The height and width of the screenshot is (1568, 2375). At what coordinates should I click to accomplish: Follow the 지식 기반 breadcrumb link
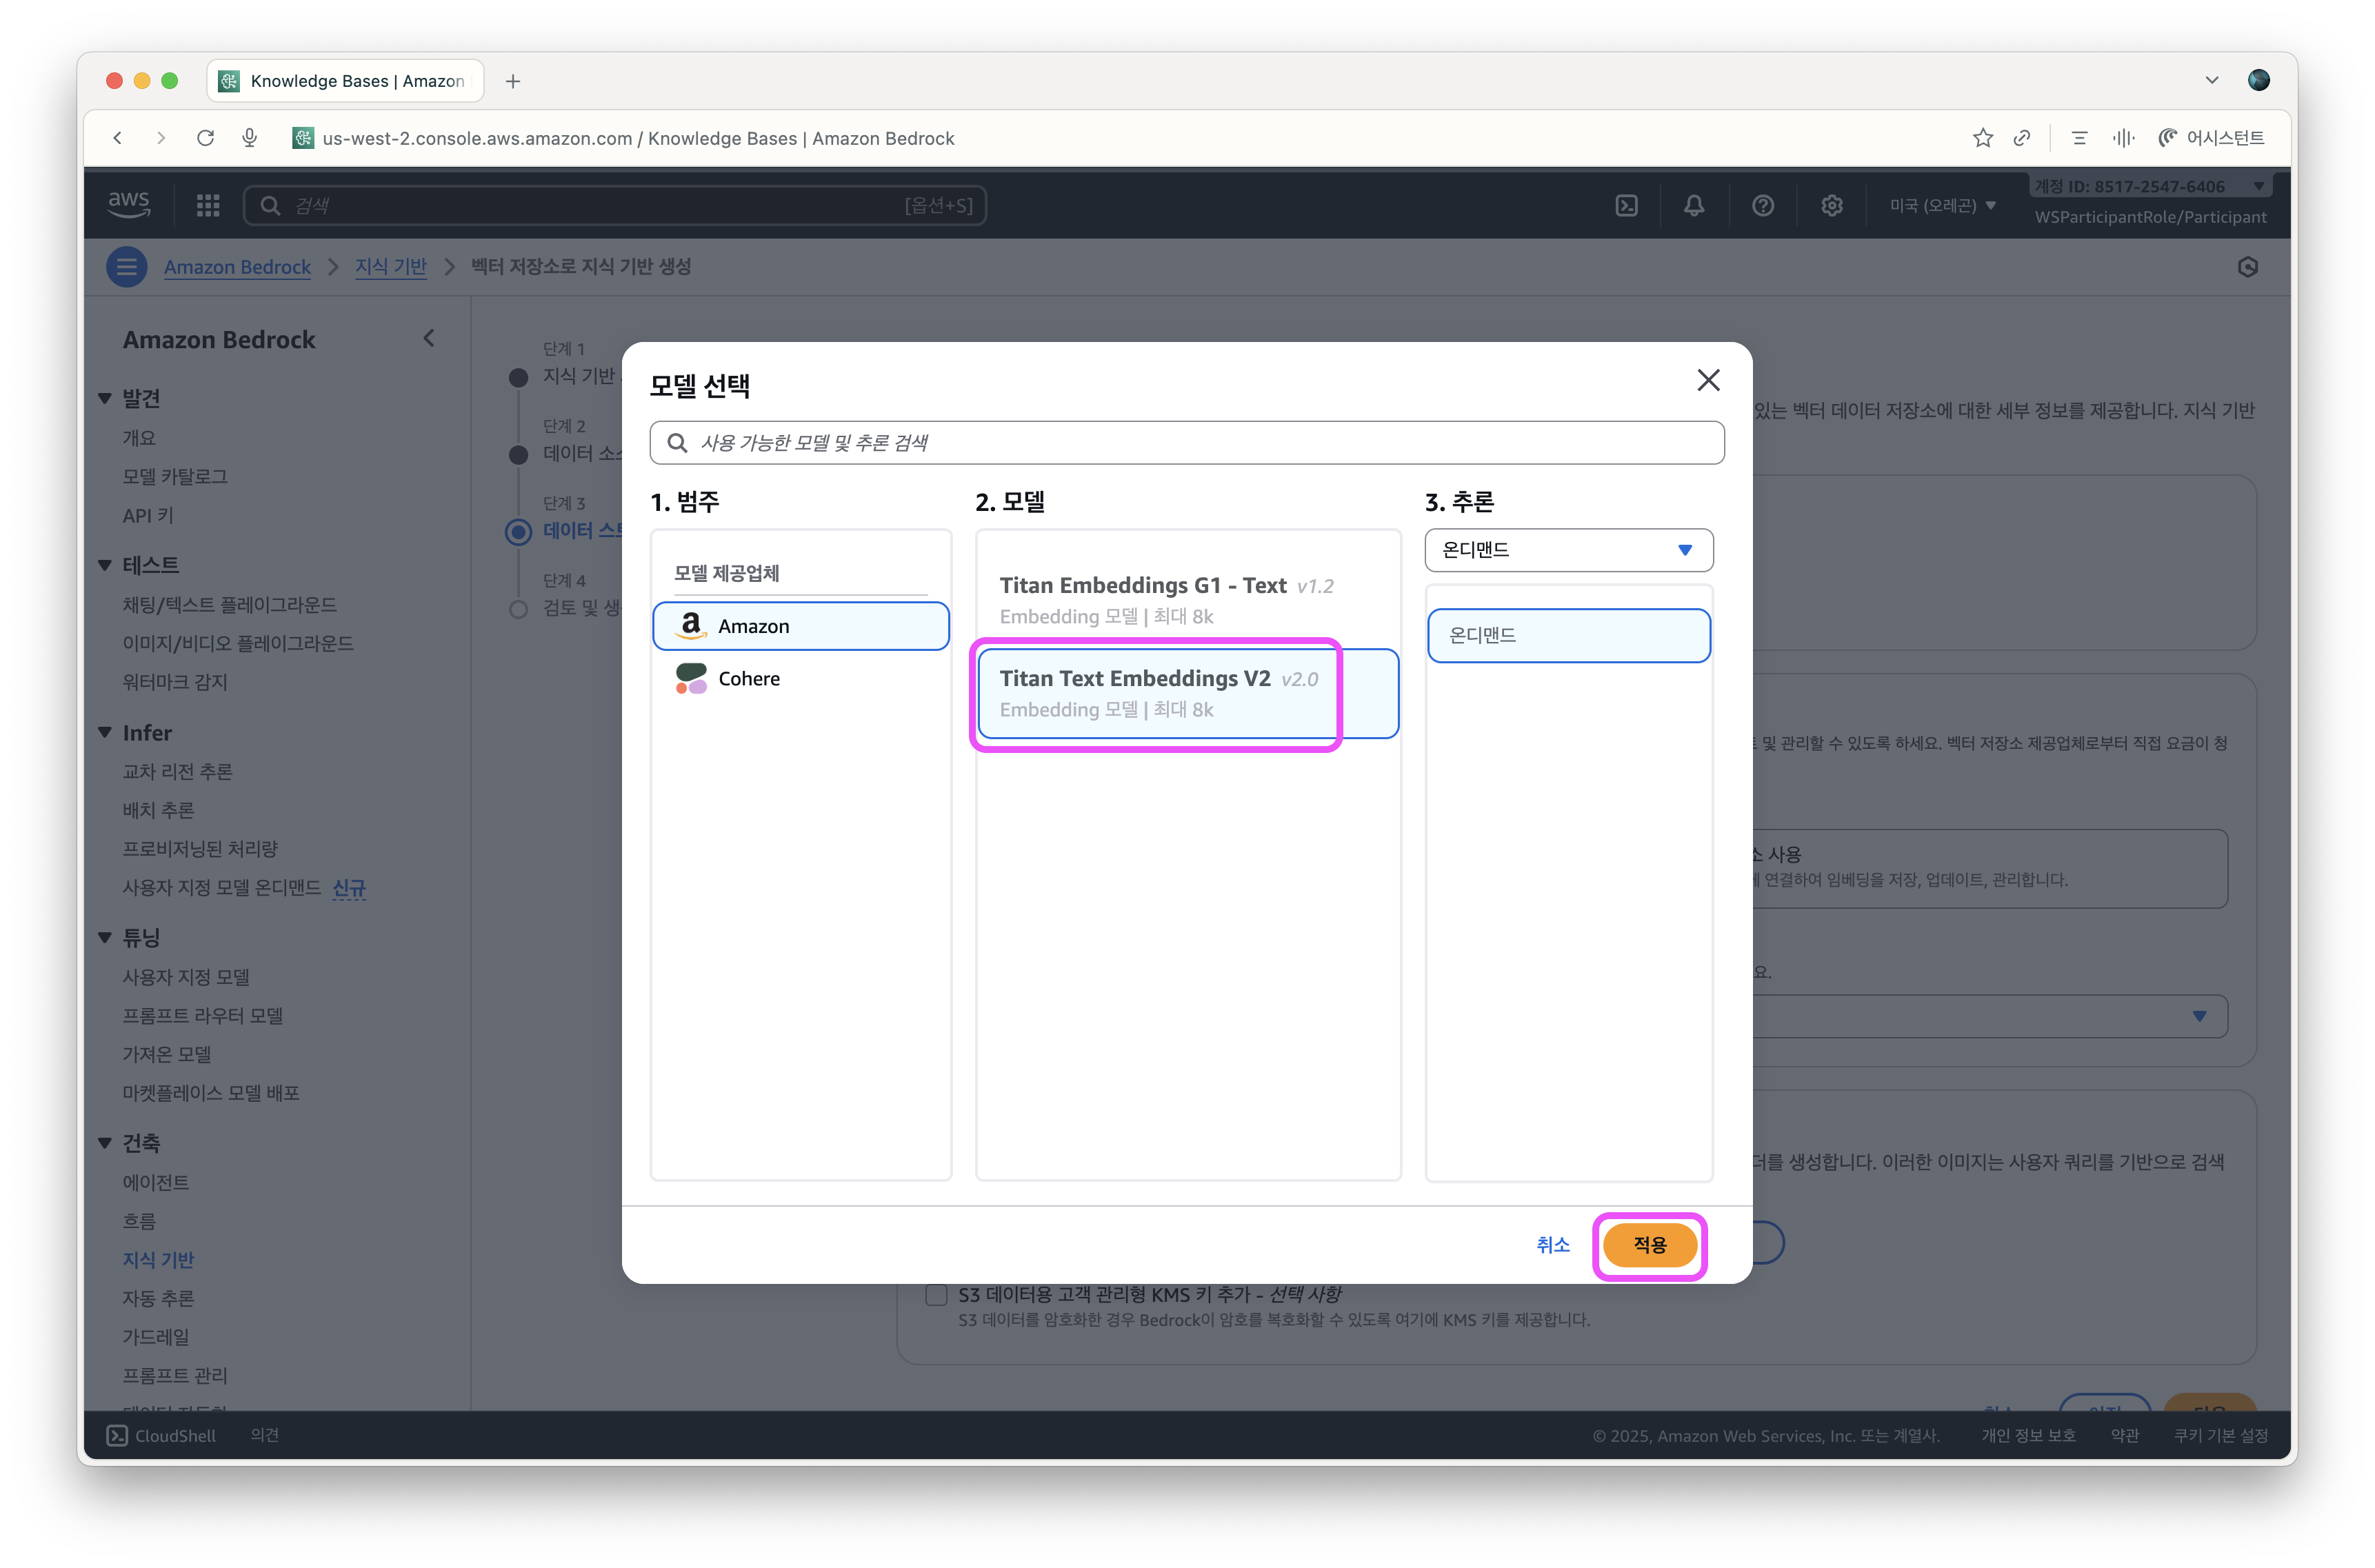tap(391, 267)
